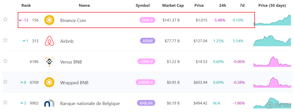Sort table by Rank column
Viewport: 294px width, 112px height.
click(26, 5)
